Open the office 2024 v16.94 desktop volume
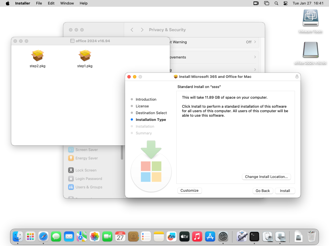Image resolution: width=329 pixels, height=246 pixels. coord(310,51)
